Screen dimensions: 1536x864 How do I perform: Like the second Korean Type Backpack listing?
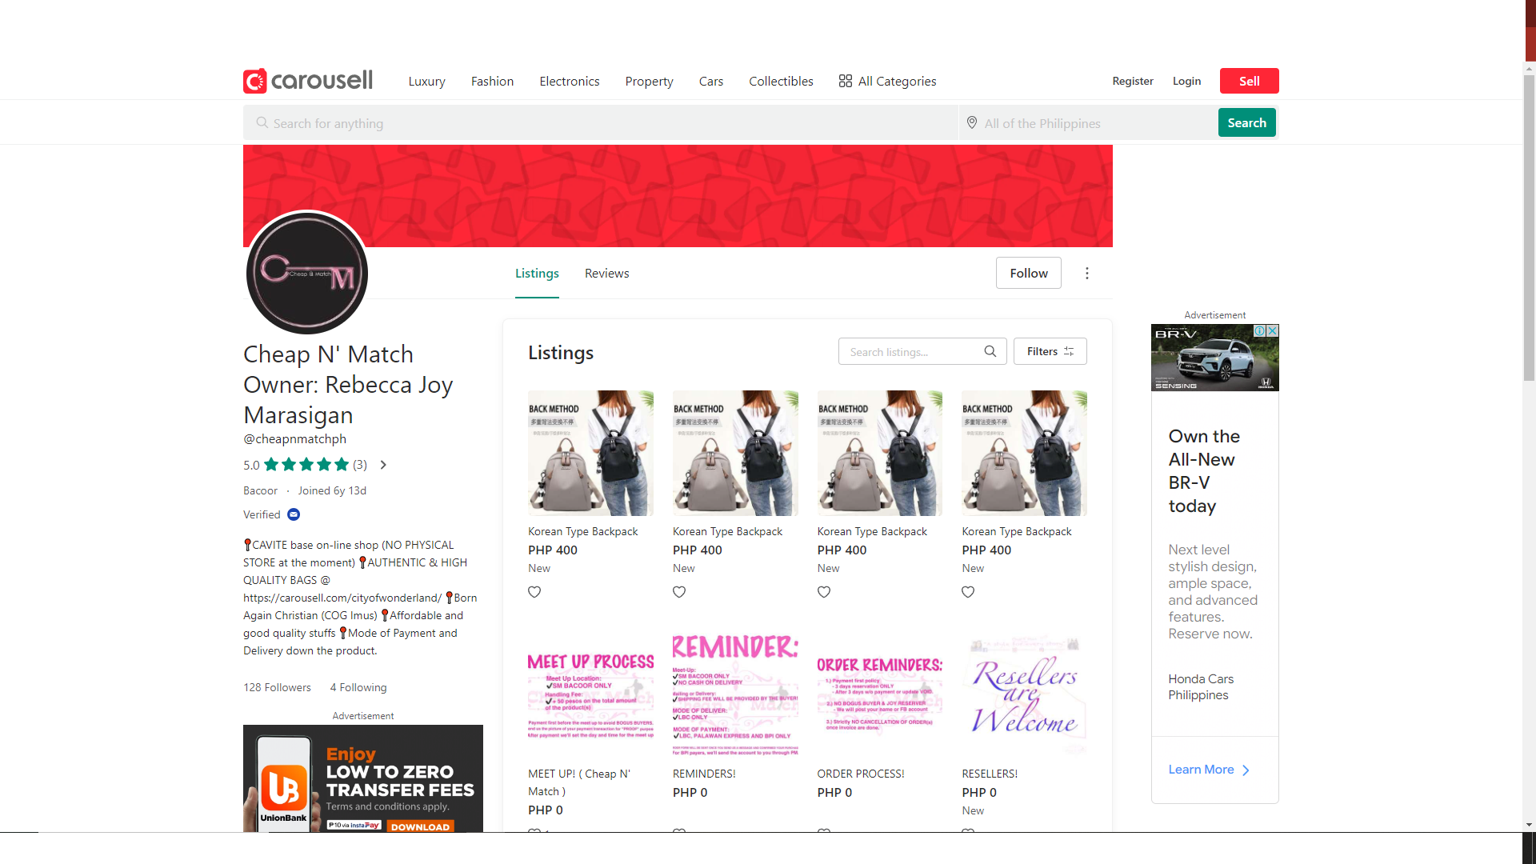coord(679,592)
